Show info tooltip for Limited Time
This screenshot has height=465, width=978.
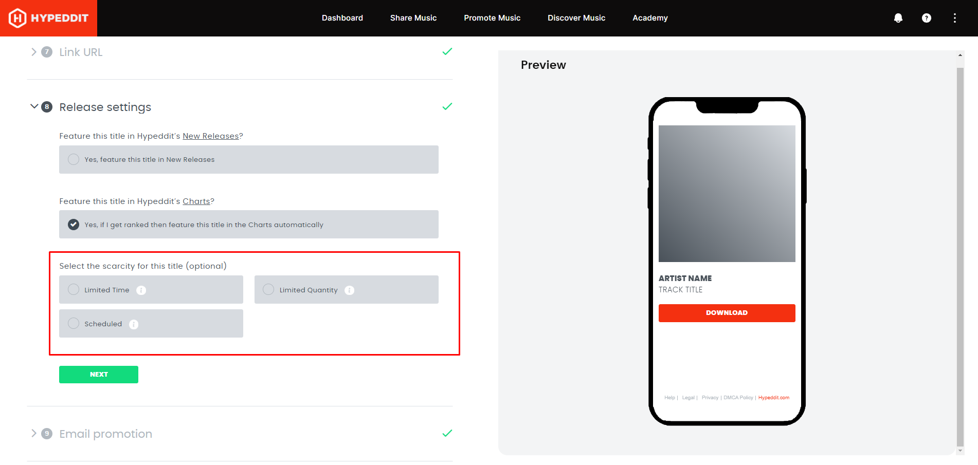(141, 290)
